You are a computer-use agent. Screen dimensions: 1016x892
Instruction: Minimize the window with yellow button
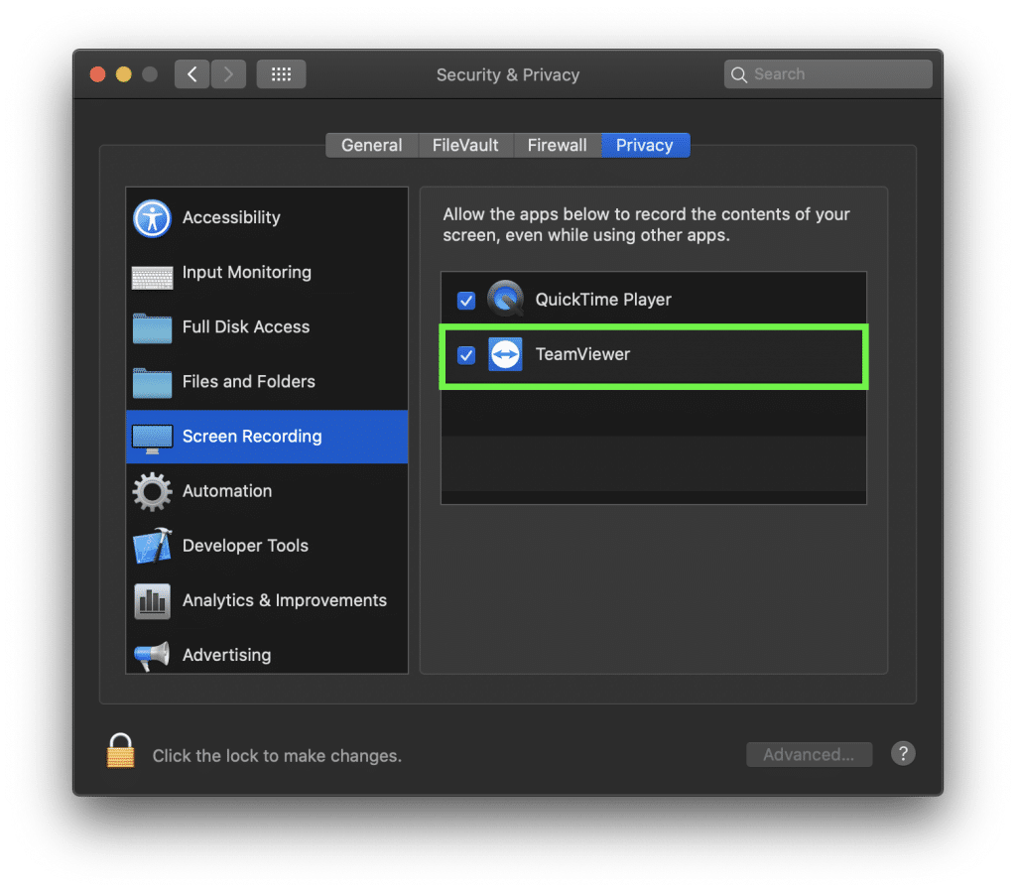(124, 74)
